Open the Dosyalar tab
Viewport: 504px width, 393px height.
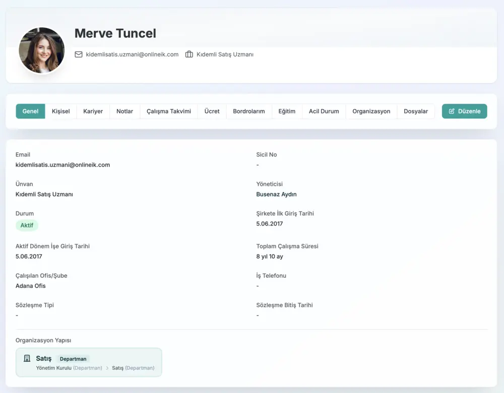416,111
